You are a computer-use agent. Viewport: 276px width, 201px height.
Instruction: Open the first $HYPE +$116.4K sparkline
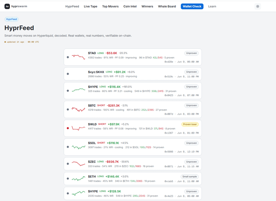pyautogui.click(x=78, y=90)
